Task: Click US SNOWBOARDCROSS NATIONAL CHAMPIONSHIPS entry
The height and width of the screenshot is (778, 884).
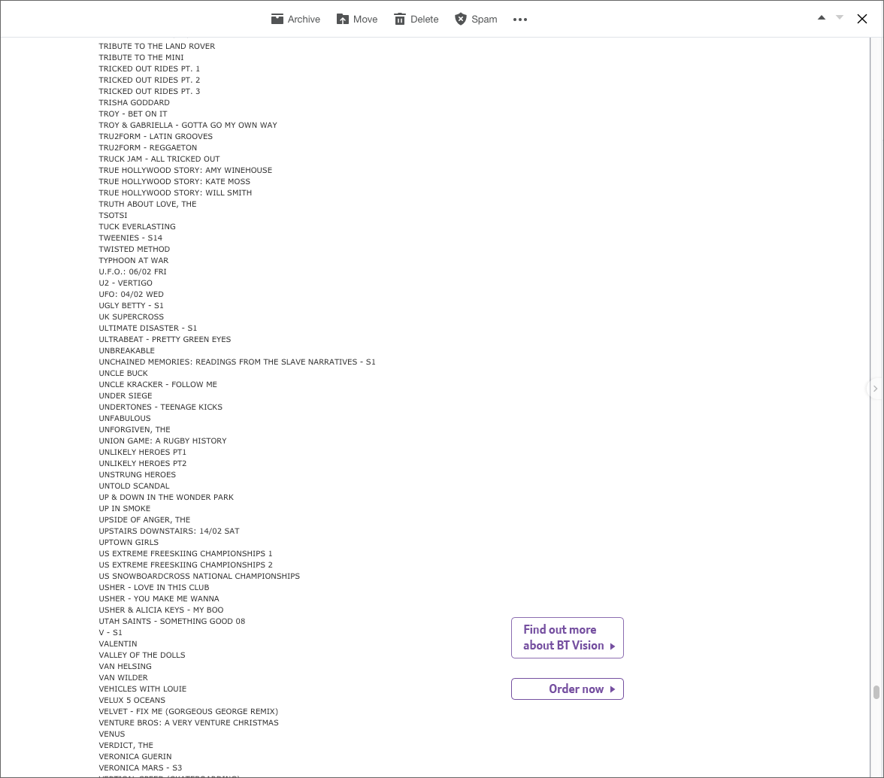Action: click(200, 576)
